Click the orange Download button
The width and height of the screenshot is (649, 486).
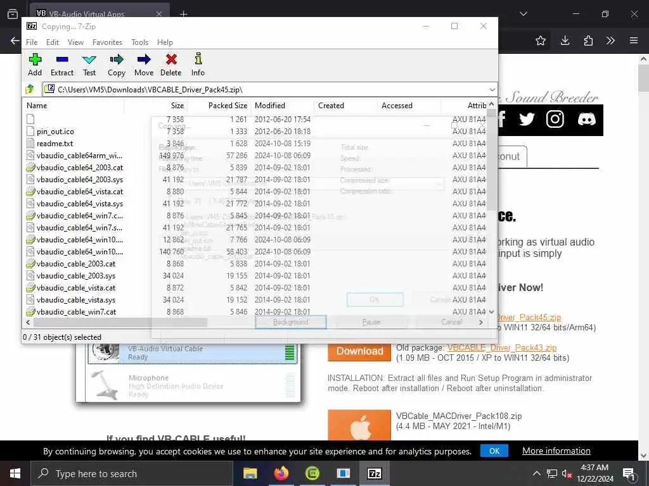click(359, 351)
